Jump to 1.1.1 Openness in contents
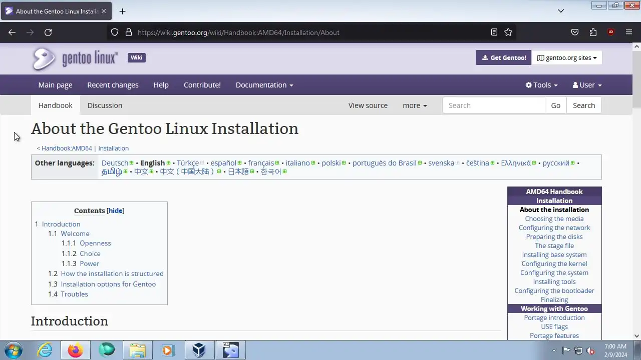The width and height of the screenshot is (641, 360). 95,243
